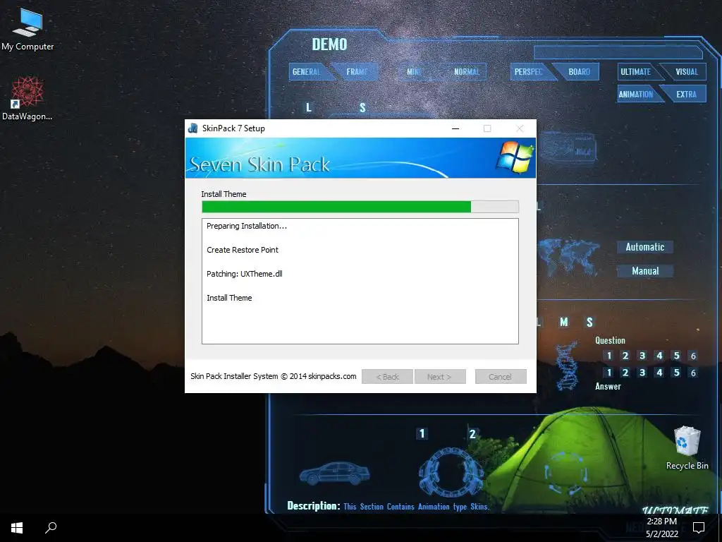Click Answer number 2
This screenshot has width=722, height=542.
pyautogui.click(x=625, y=373)
